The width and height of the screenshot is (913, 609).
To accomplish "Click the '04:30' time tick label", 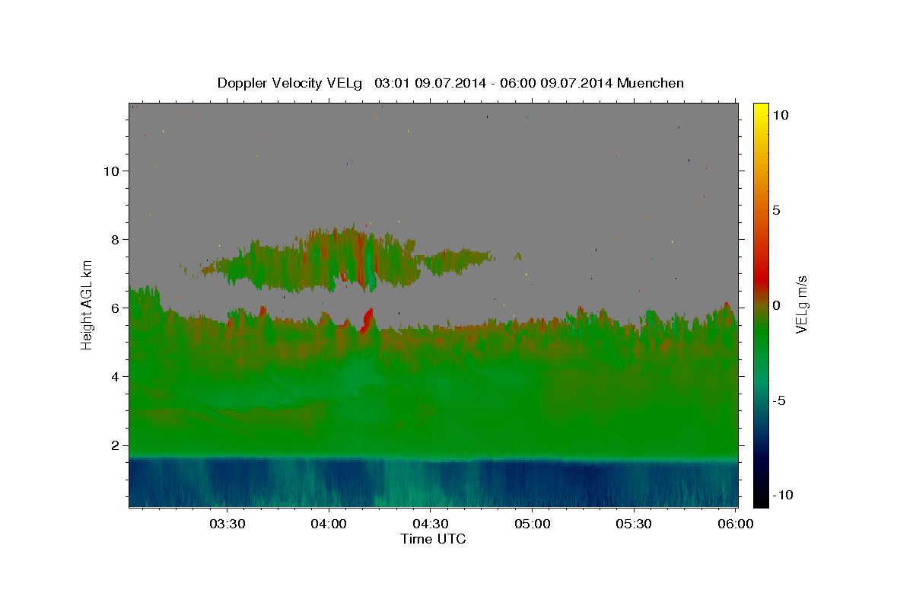I will click(431, 525).
